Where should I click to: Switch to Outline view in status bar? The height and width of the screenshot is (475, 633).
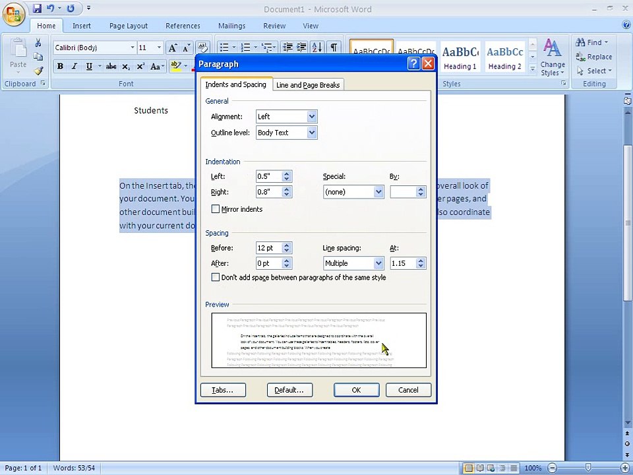point(502,468)
